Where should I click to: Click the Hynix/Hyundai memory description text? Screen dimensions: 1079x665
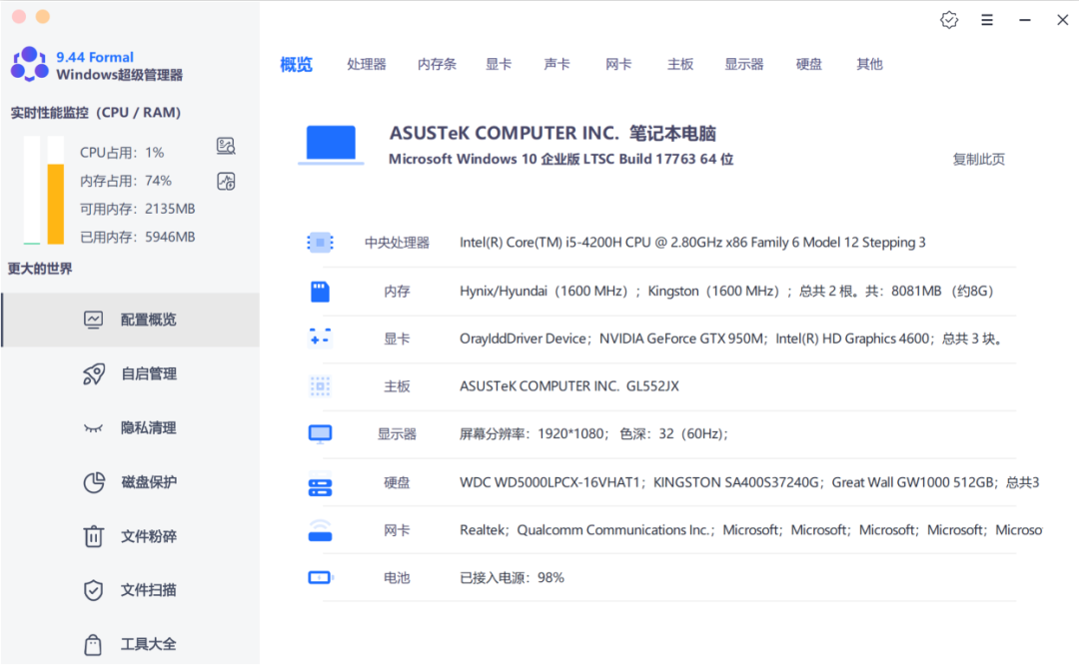coord(726,292)
